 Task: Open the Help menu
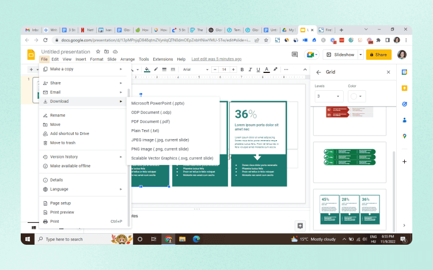(181, 59)
